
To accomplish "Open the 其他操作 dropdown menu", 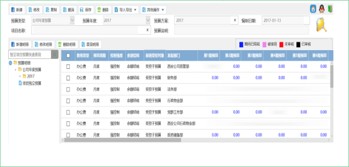I will pyautogui.click(x=153, y=10).
